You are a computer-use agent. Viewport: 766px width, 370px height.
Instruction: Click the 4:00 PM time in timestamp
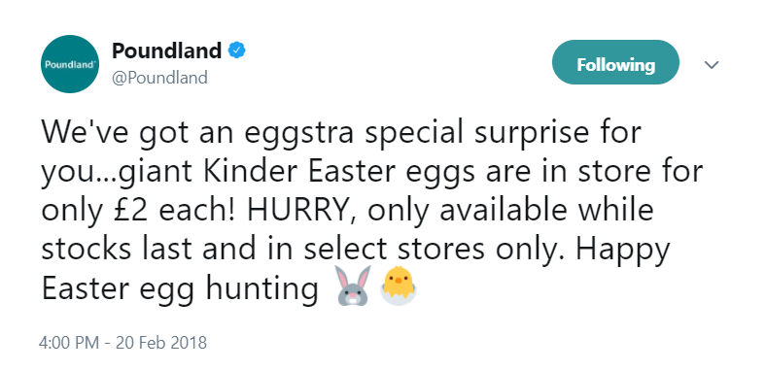69,342
